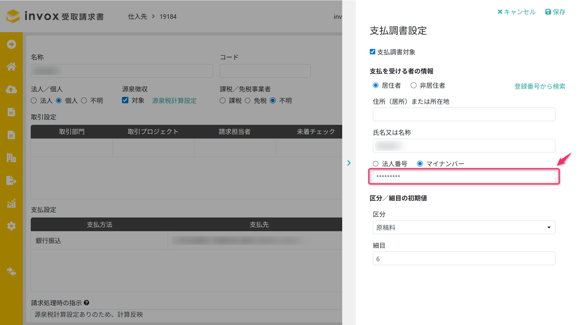This screenshot has height=325, width=584.
Task: Open the 登録番号から検索 link
Action: pos(540,86)
